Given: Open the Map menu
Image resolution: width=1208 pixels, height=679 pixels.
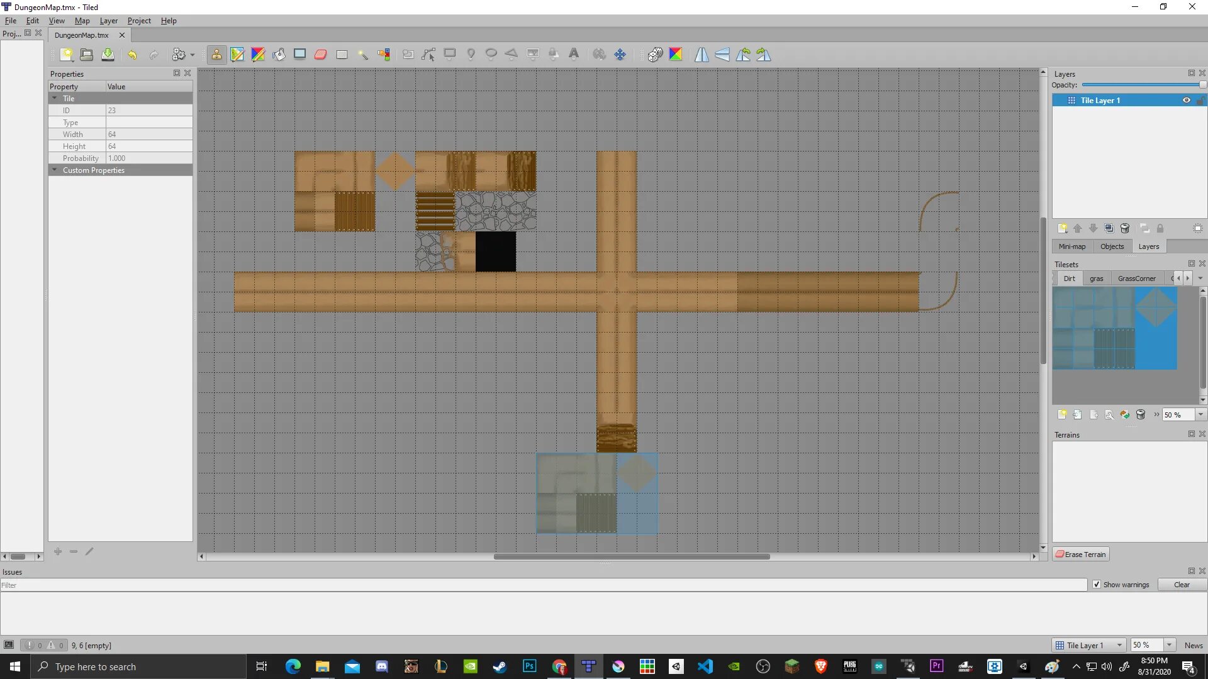Looking at the screenshot, I should (x=82, y=21).
